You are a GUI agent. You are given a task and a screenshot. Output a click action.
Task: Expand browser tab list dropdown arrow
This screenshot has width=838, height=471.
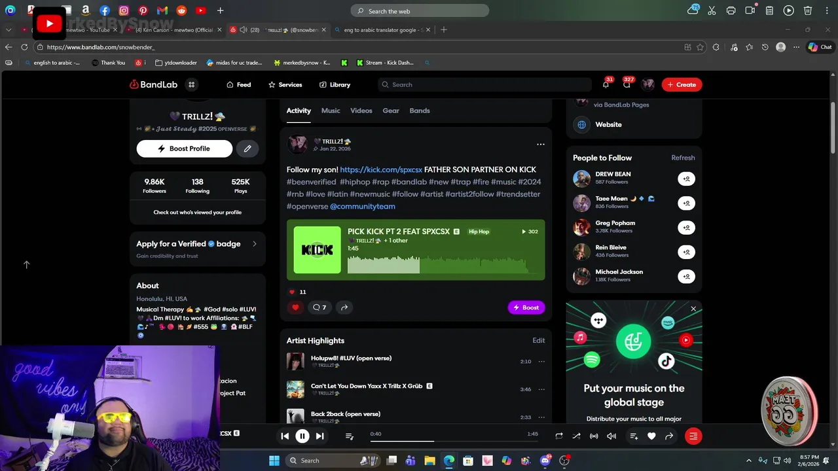click(x=9, y=29)
